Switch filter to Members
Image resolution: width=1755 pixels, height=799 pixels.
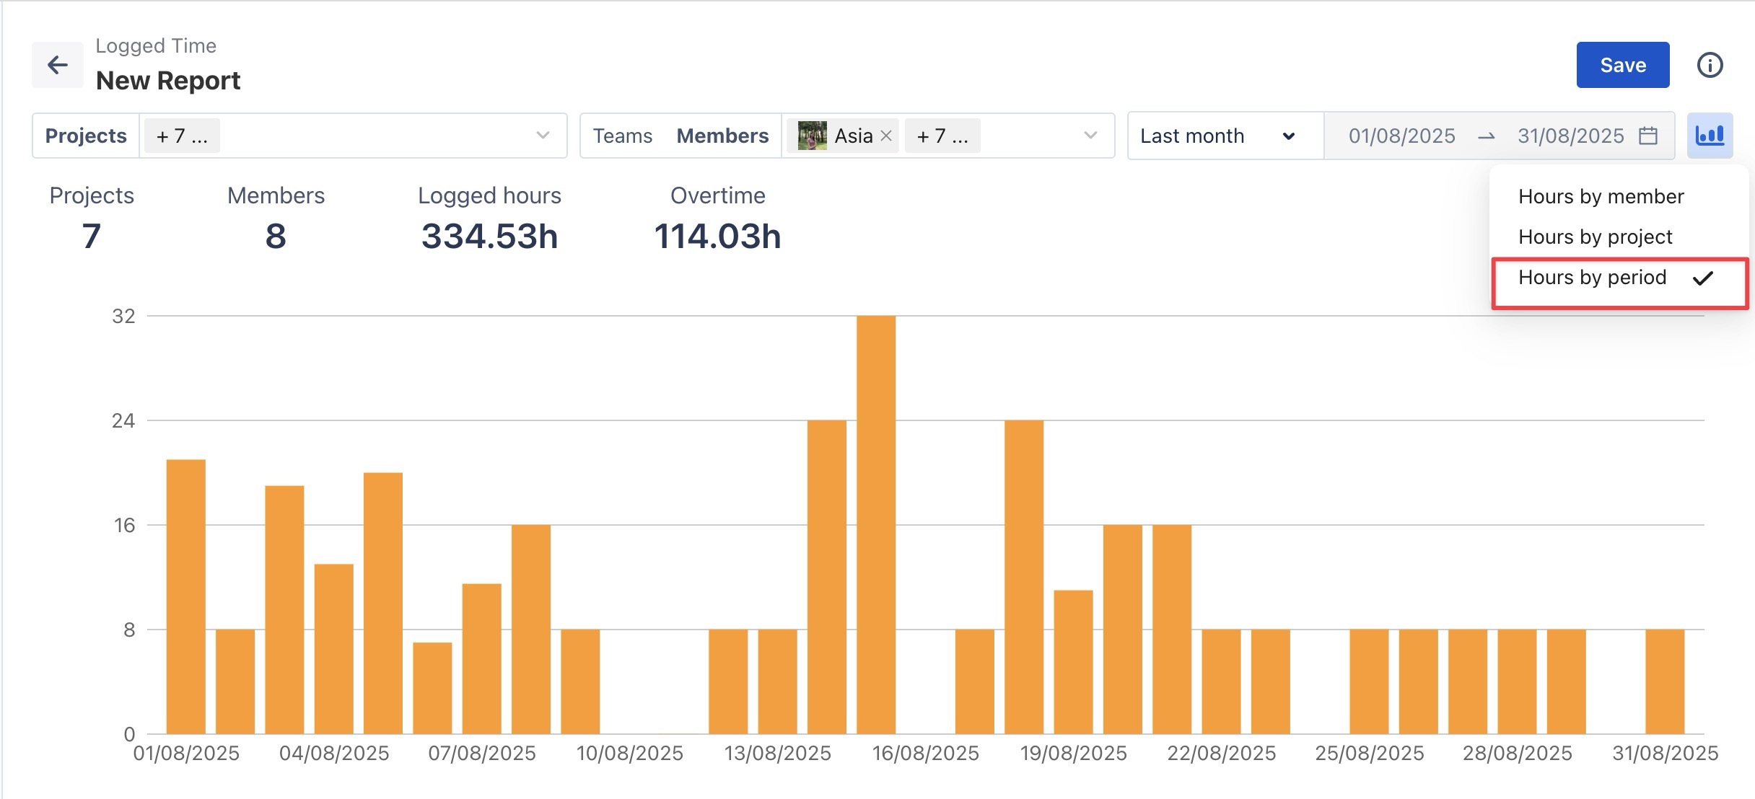click(722, 136)
